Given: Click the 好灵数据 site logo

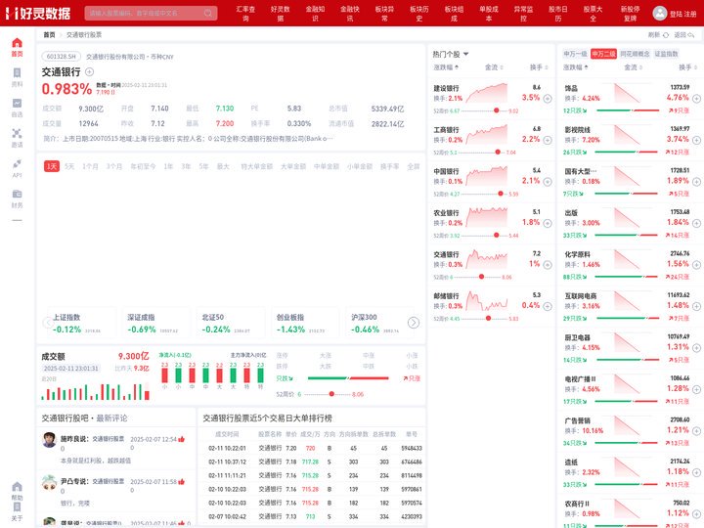Looking at the screenshot, I should tap(38, 13).
